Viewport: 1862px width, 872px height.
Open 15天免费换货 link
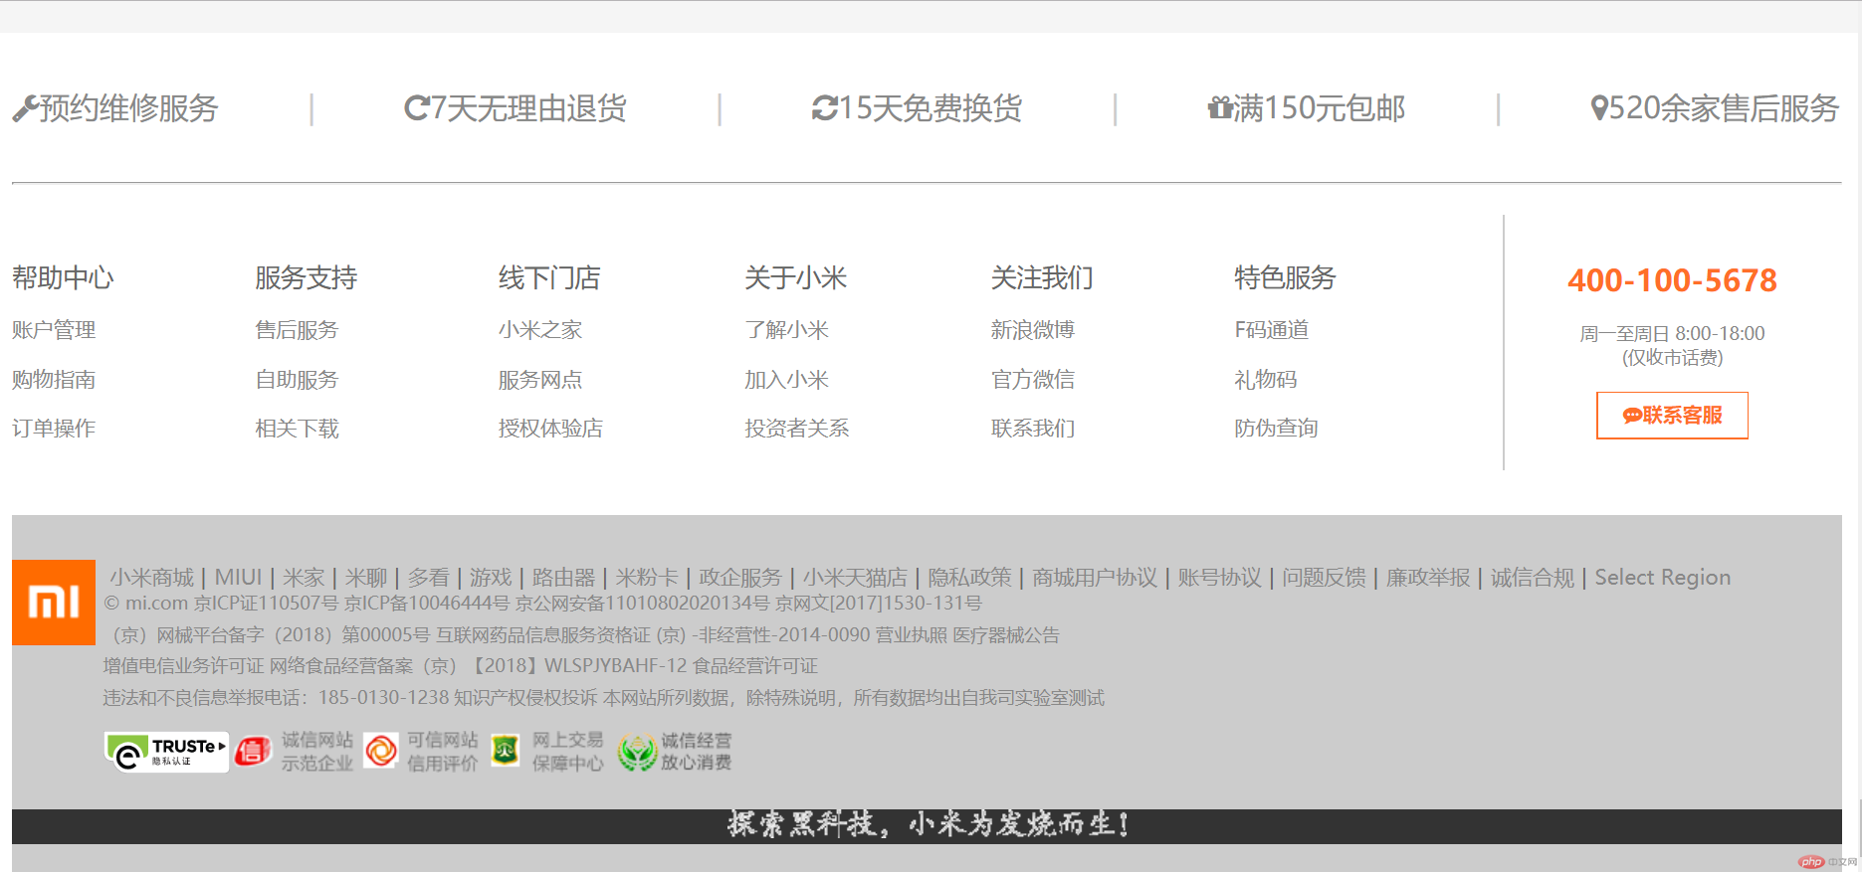(x=931, y=108)
